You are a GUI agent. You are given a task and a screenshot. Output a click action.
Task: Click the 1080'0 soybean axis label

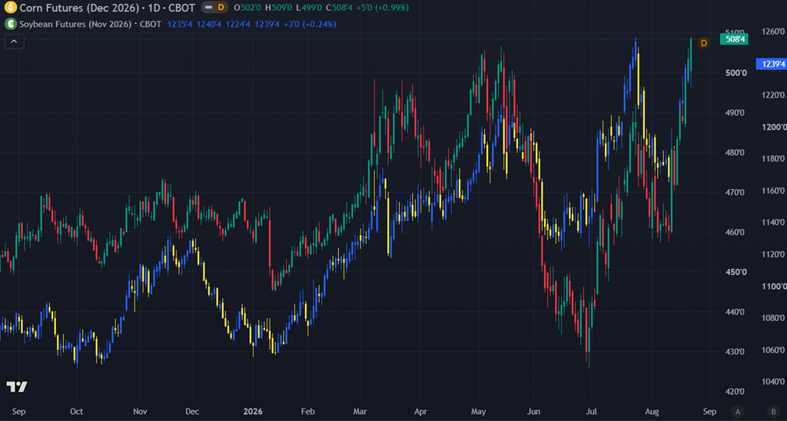coord(773,318)
